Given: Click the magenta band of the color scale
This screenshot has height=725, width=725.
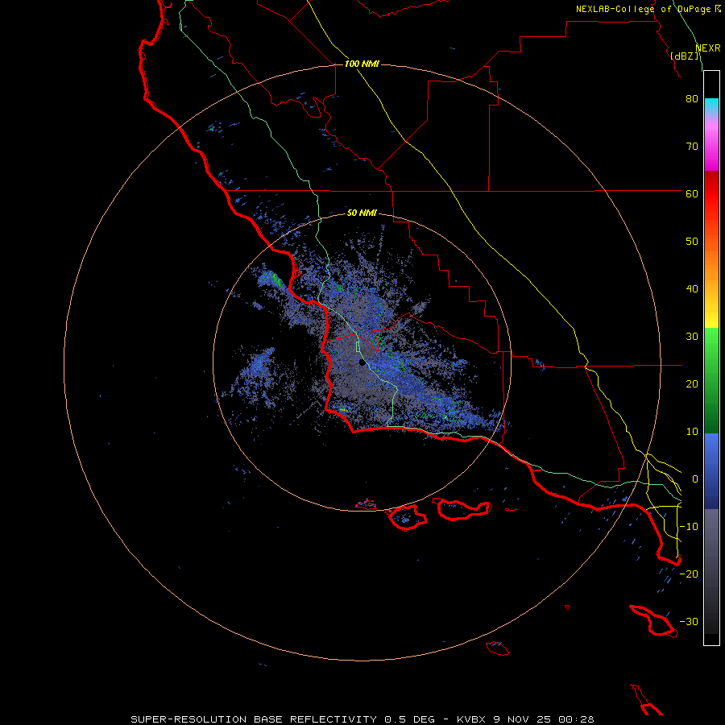Looking at the screenshot, I should coord(711,148).
